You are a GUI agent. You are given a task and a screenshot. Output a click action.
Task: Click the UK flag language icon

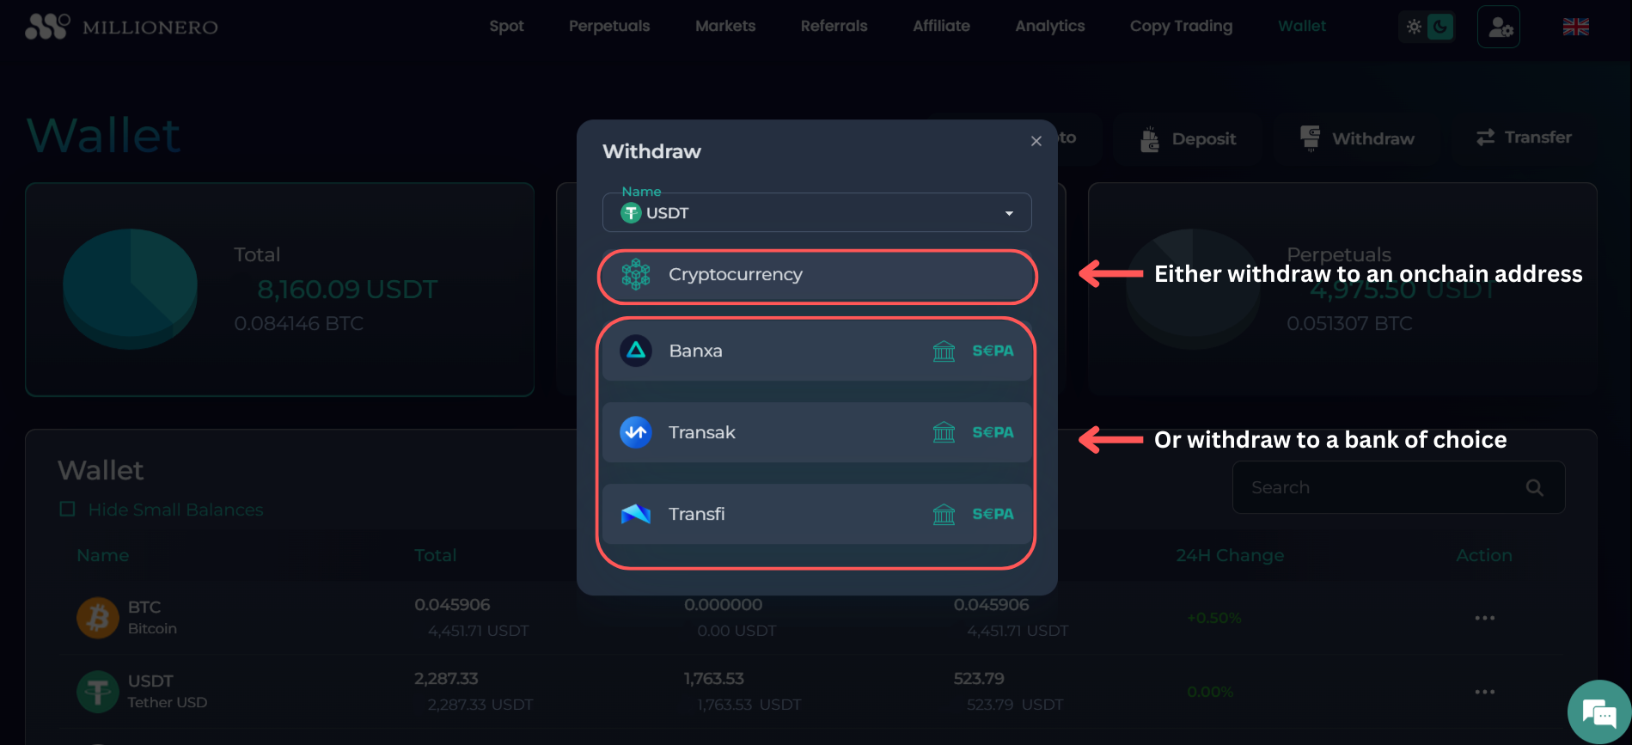point(1575,27)
